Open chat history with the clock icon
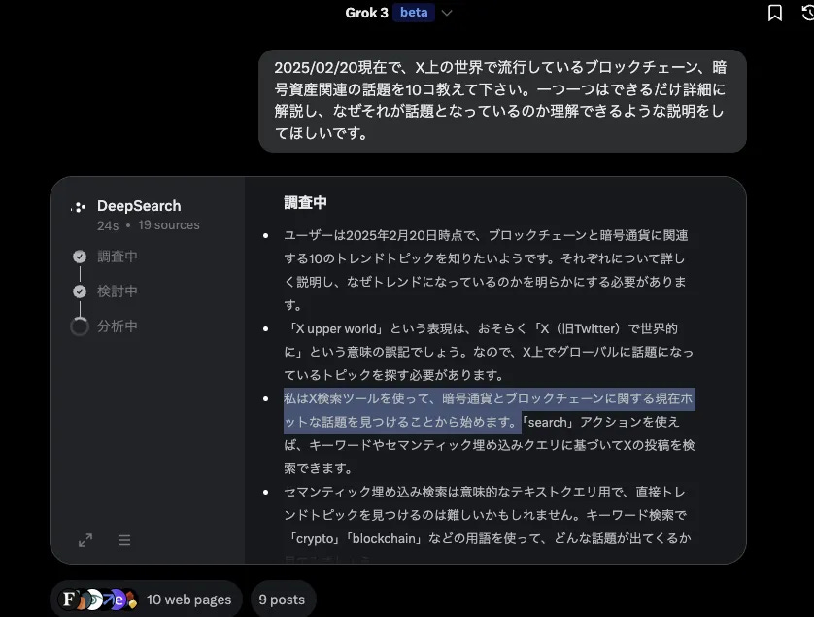Image resolution: width=814 pixels, height=617 pixels. [808, 13]
